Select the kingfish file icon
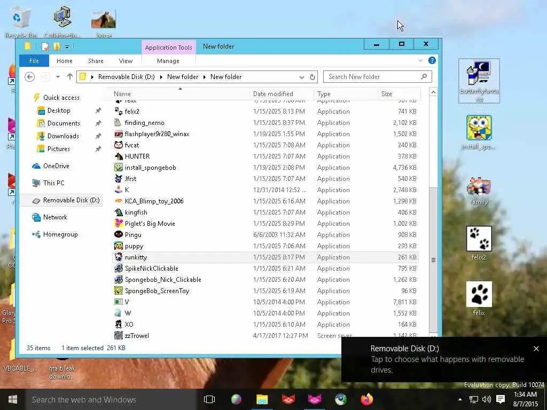The image size is (547, 410). coord(119,212)
